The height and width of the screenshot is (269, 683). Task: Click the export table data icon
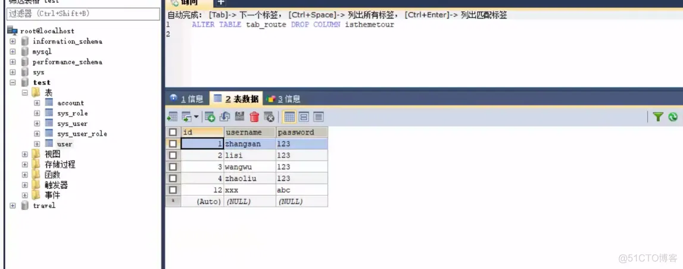click(x=173, y=117)
